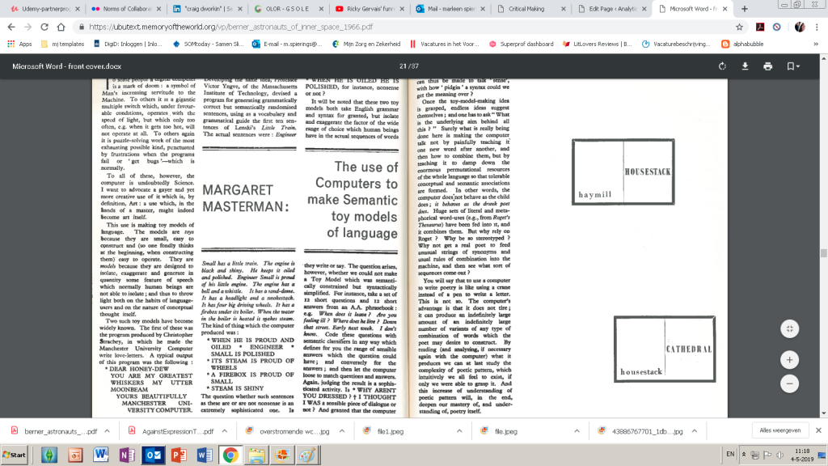
Task: Open a new browser tab
Action: click(745, 9)
